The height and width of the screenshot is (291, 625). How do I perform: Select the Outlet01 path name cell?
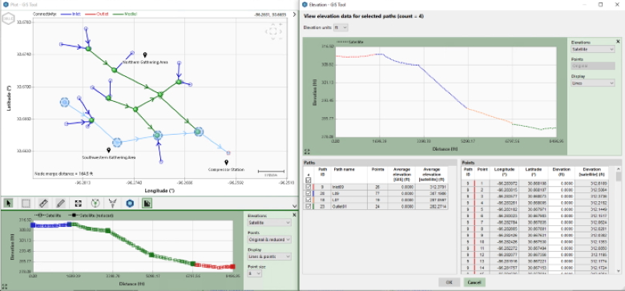349,206
